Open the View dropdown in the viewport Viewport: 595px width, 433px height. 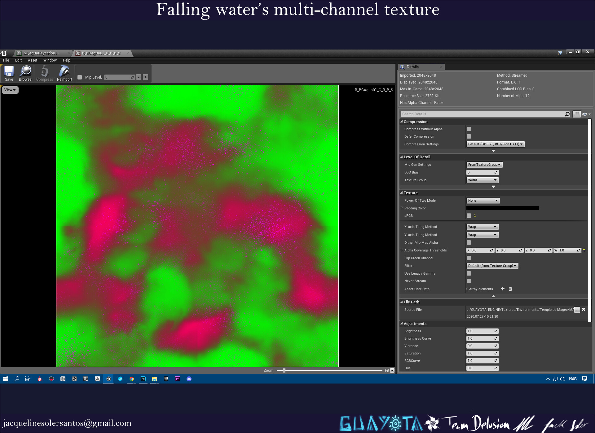coord(10,90)
